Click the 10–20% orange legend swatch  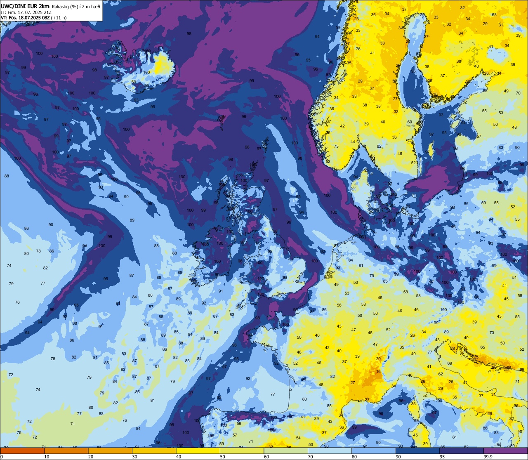click(66, 451)
